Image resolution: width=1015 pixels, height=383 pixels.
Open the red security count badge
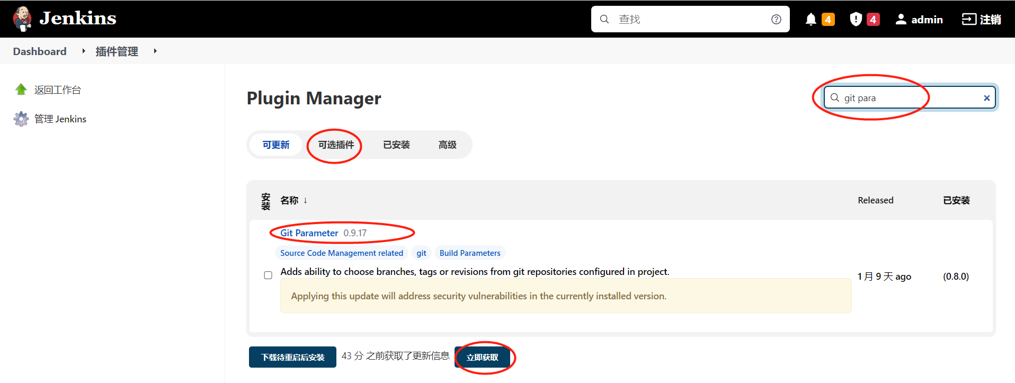[x=873, y=20]
